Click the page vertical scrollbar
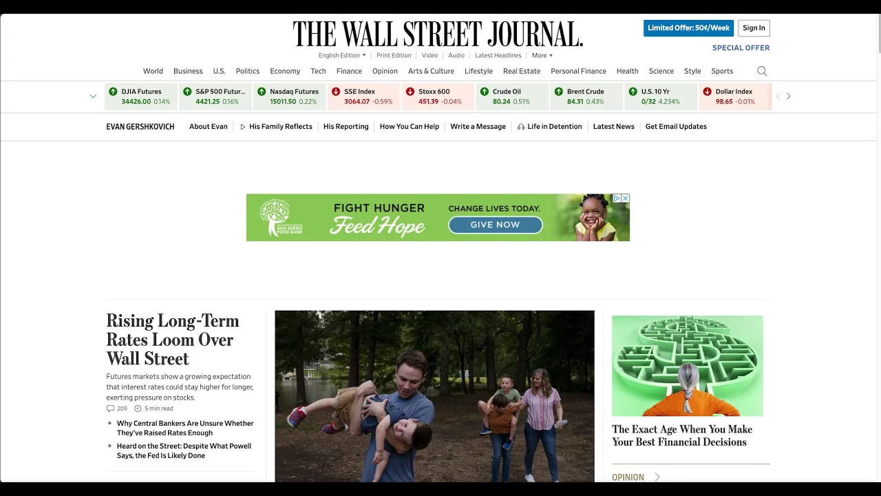 [x=878, y=248]
